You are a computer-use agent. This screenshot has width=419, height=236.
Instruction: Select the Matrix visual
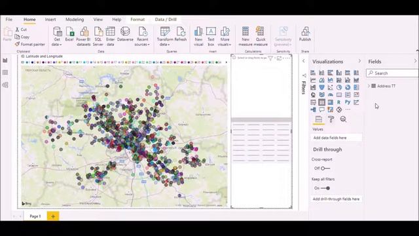330,102
